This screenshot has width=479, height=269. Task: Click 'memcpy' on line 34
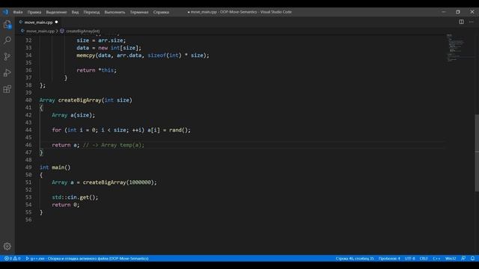pyautogui.click(x=85, y=55)
